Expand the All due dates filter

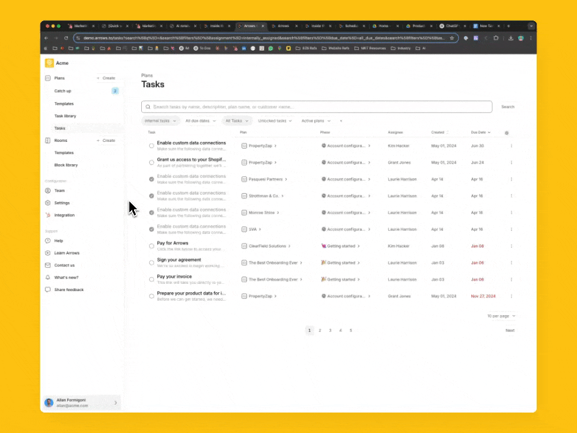(x=200, y=121)
